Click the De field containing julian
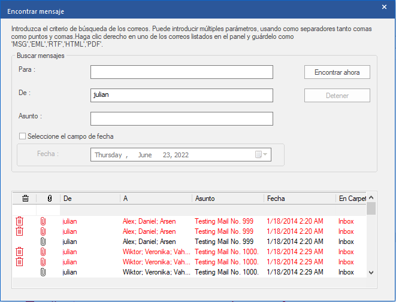The width and height of the screenshot is (396, 302). tap(182, 95)
